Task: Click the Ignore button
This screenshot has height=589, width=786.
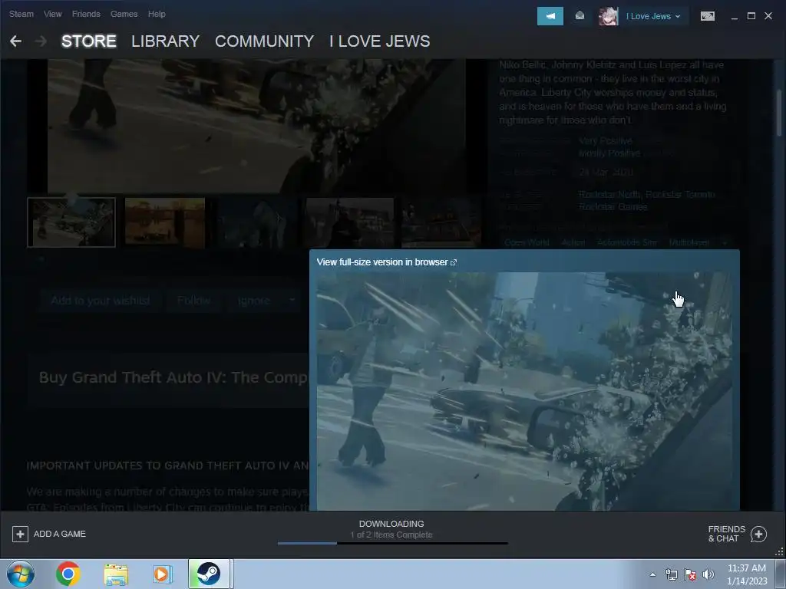Action: (x=253, y=301)
